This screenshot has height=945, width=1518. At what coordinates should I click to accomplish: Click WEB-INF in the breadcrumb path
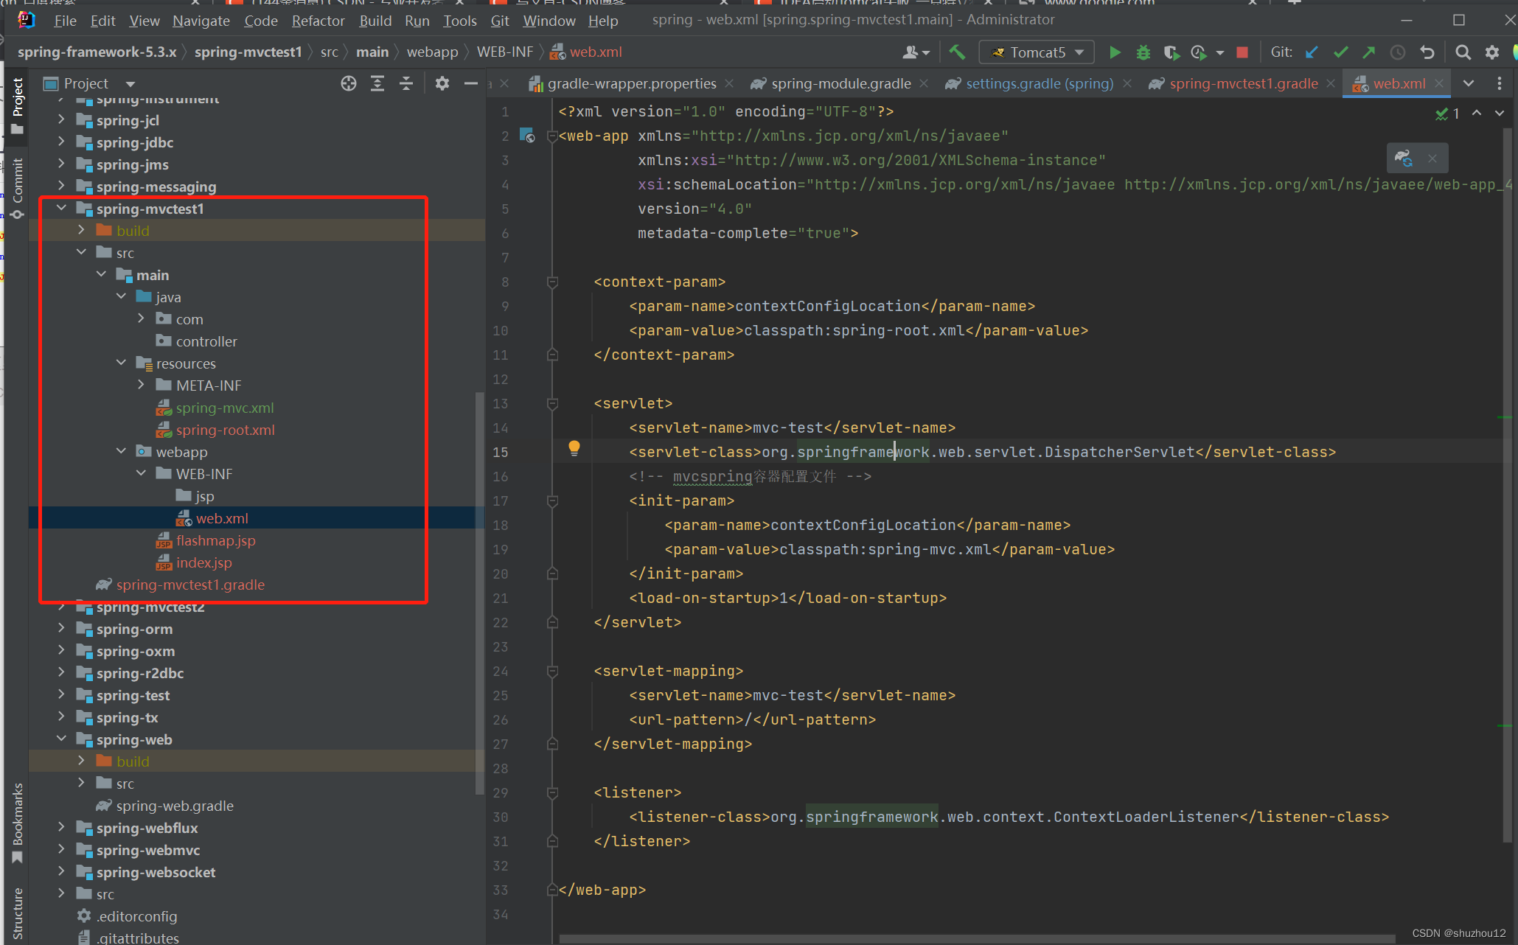point(505,52)
